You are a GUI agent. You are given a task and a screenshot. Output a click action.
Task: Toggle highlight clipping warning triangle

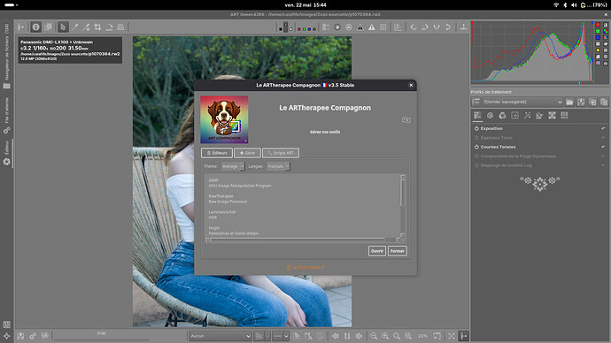click(x=372, y=27)
